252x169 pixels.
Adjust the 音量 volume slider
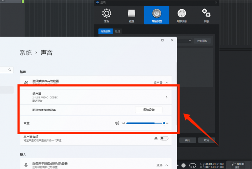pos(147,123)
